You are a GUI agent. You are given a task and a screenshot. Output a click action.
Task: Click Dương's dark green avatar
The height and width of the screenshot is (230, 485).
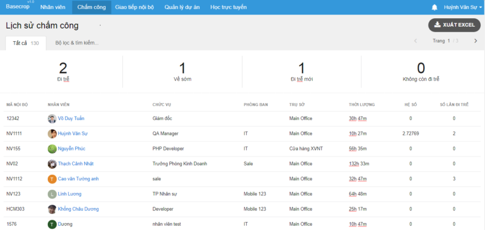pyautogui.click(x=52, y=224)
